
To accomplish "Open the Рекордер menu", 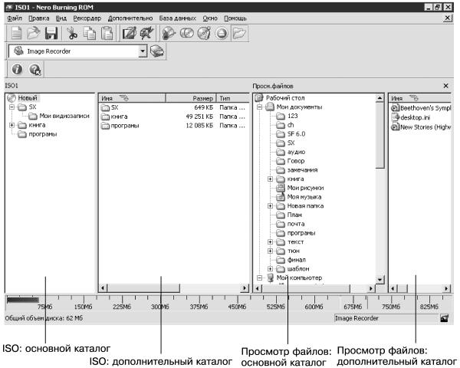I will pos(87,18).
